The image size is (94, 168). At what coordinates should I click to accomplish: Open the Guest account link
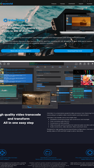click(x=2, y=1)
